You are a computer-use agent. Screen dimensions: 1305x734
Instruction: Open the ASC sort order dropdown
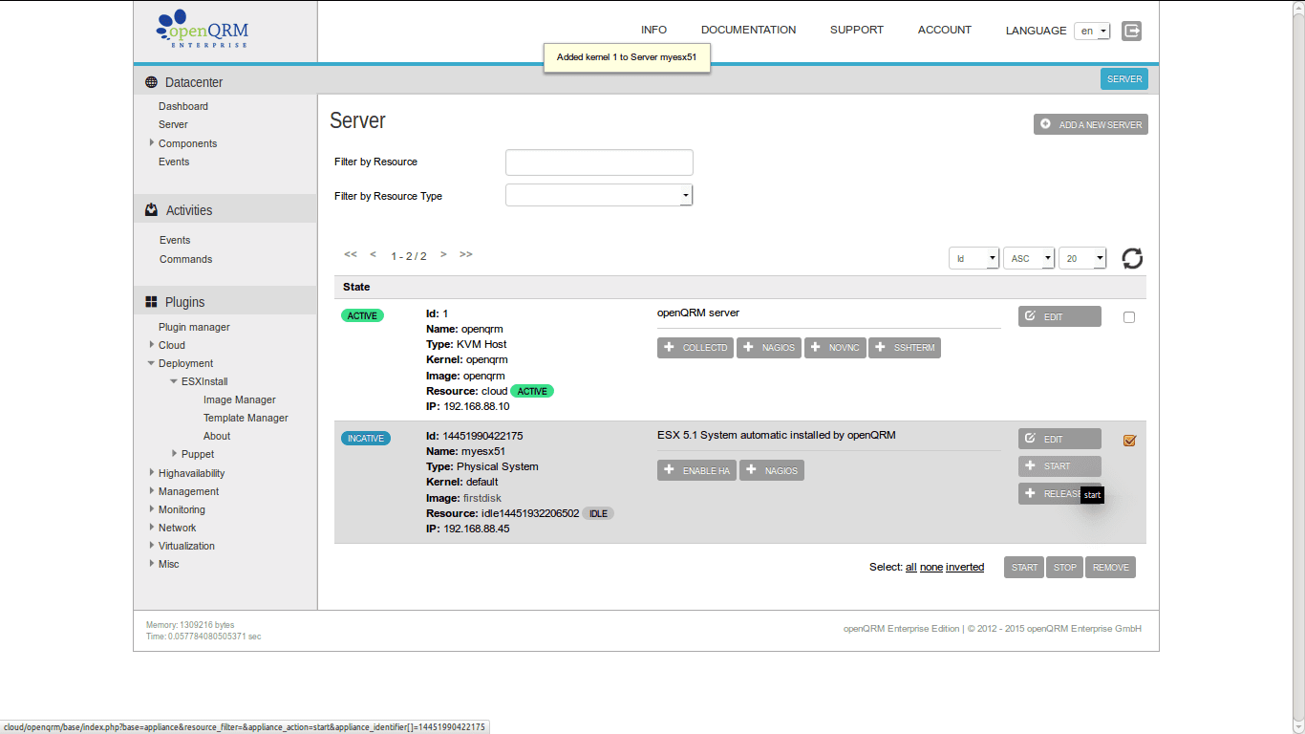click(x=1029, y=258)
